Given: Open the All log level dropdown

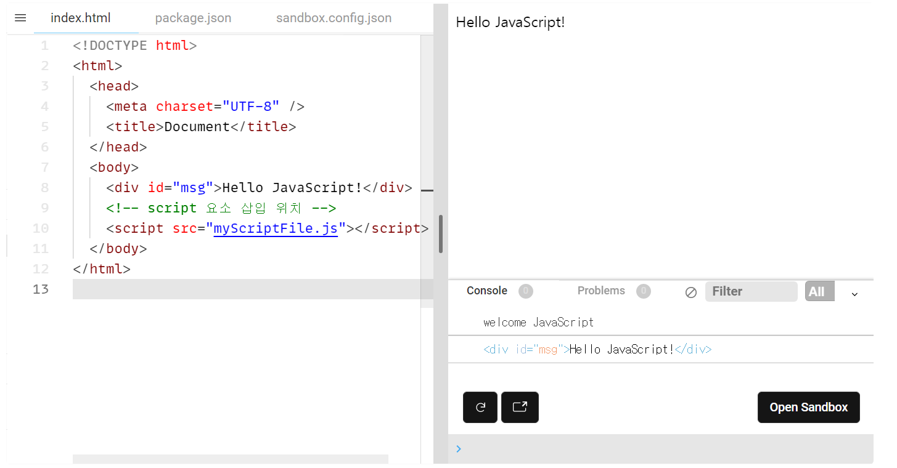Looking at the screenshot, I should [820, 291].
